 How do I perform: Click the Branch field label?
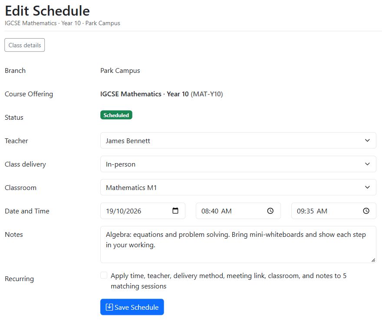coord(15,71)
